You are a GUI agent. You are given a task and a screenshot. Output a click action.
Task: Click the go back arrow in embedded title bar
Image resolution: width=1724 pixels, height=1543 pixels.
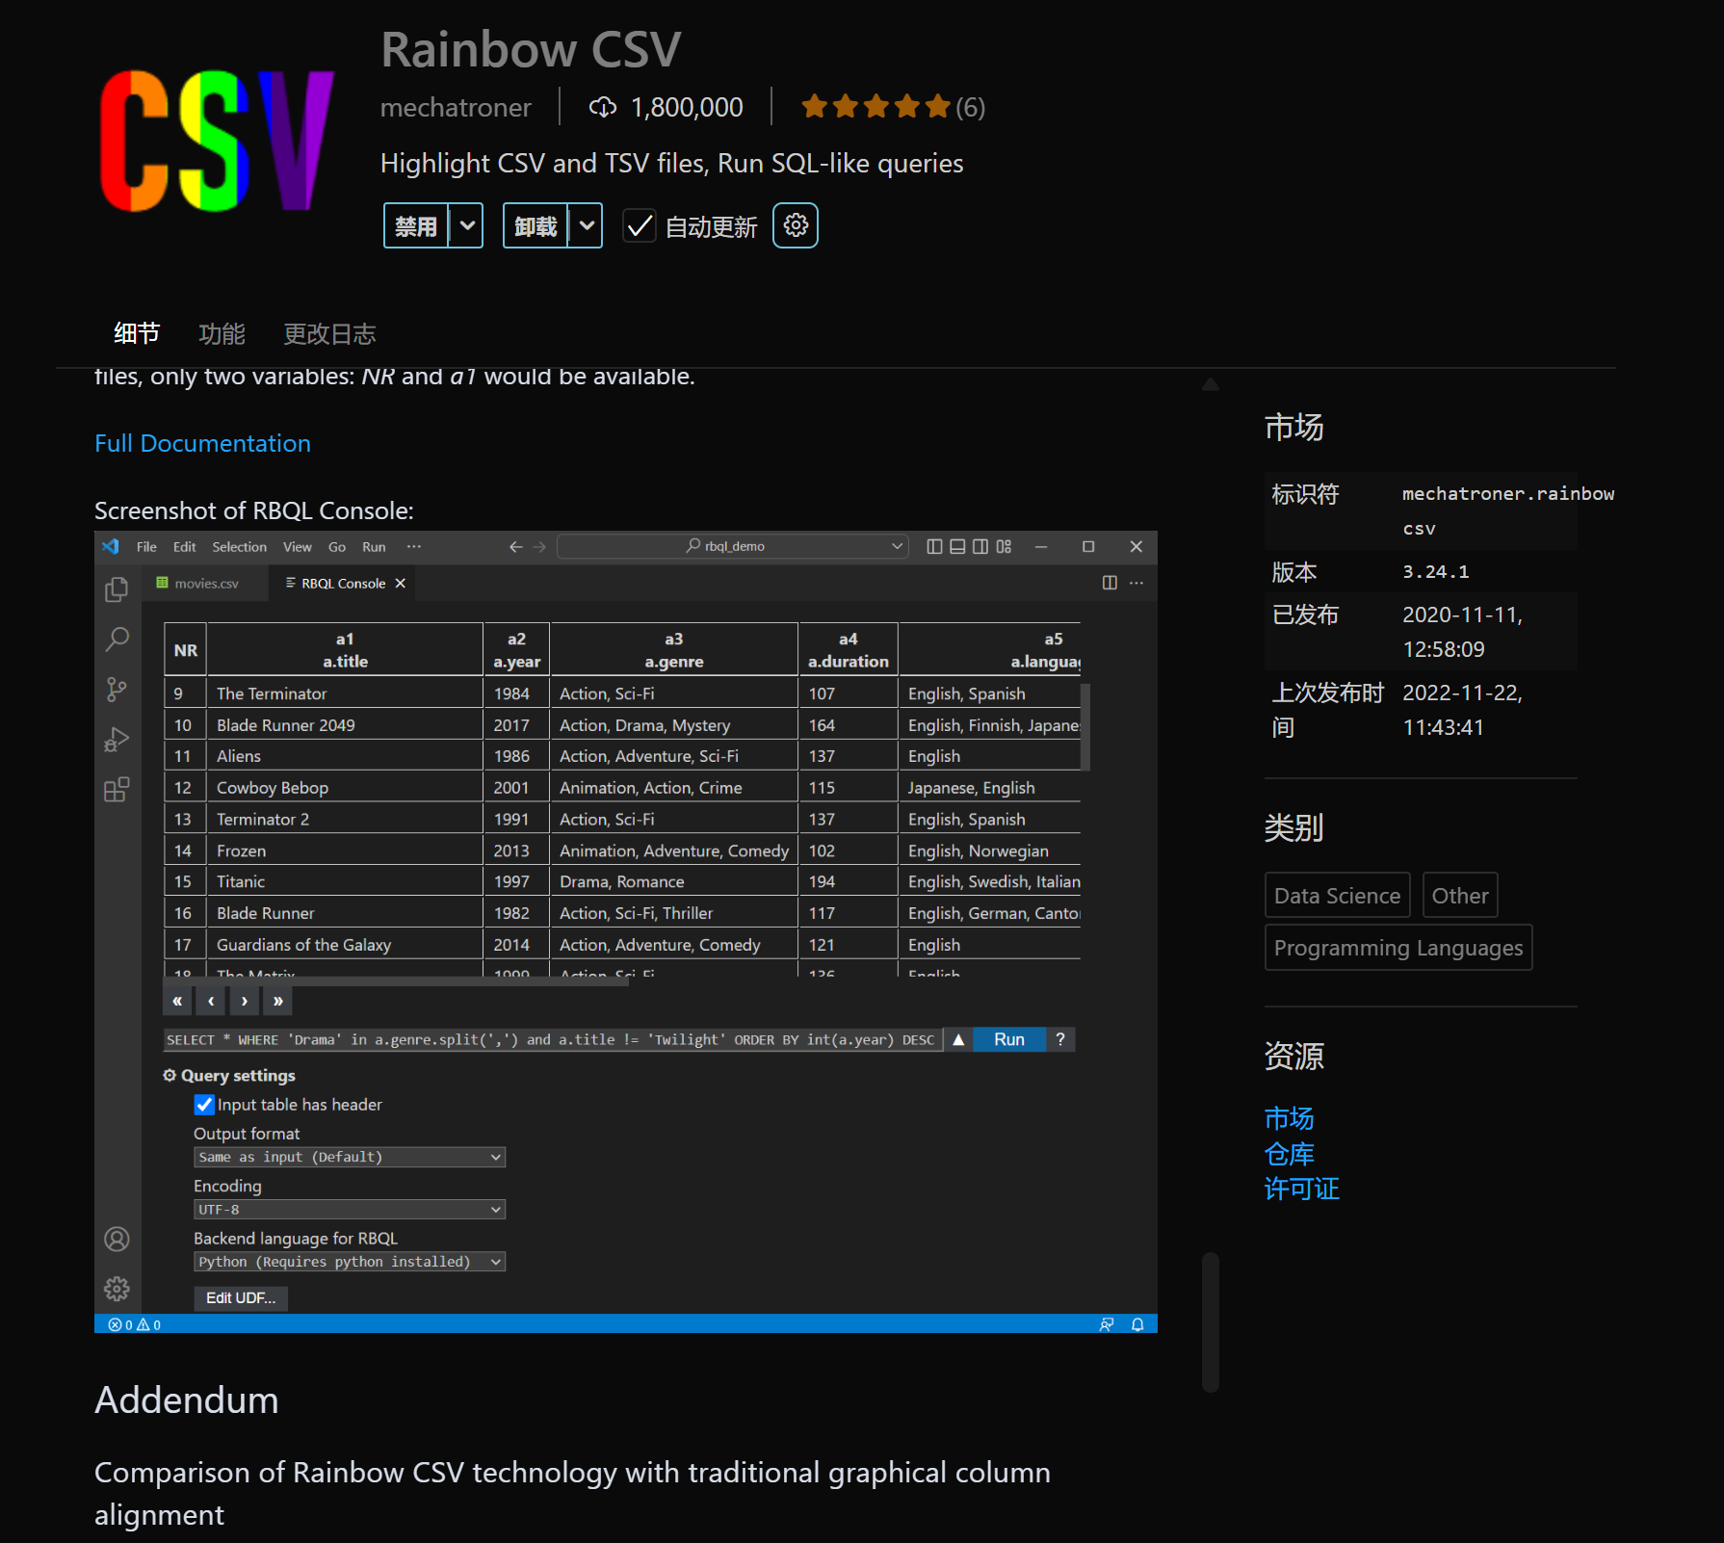(516, 547)
